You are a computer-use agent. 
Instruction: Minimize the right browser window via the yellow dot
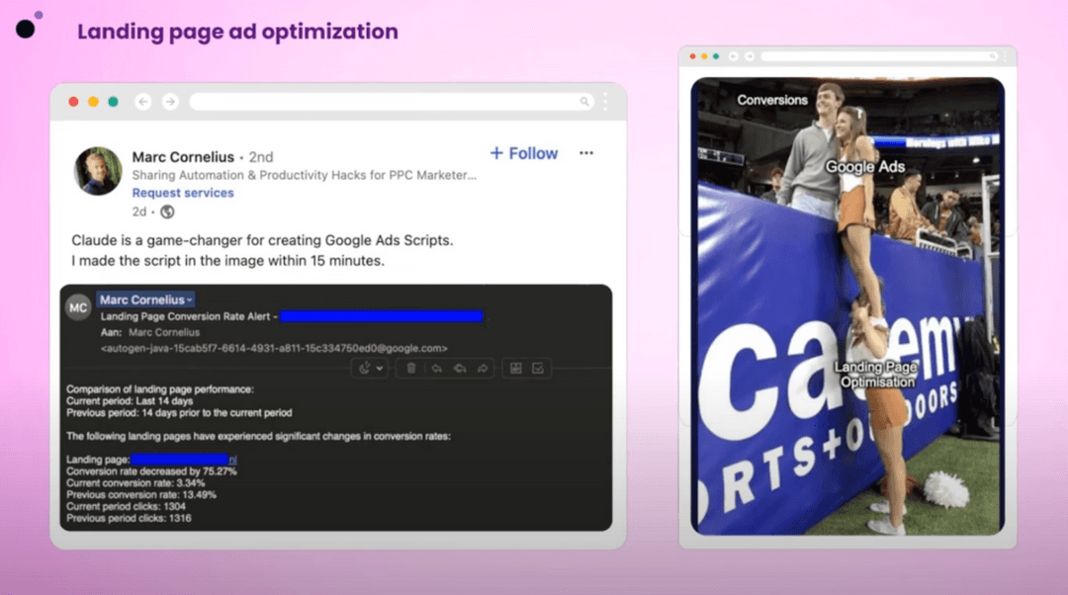tap(704, 56)
